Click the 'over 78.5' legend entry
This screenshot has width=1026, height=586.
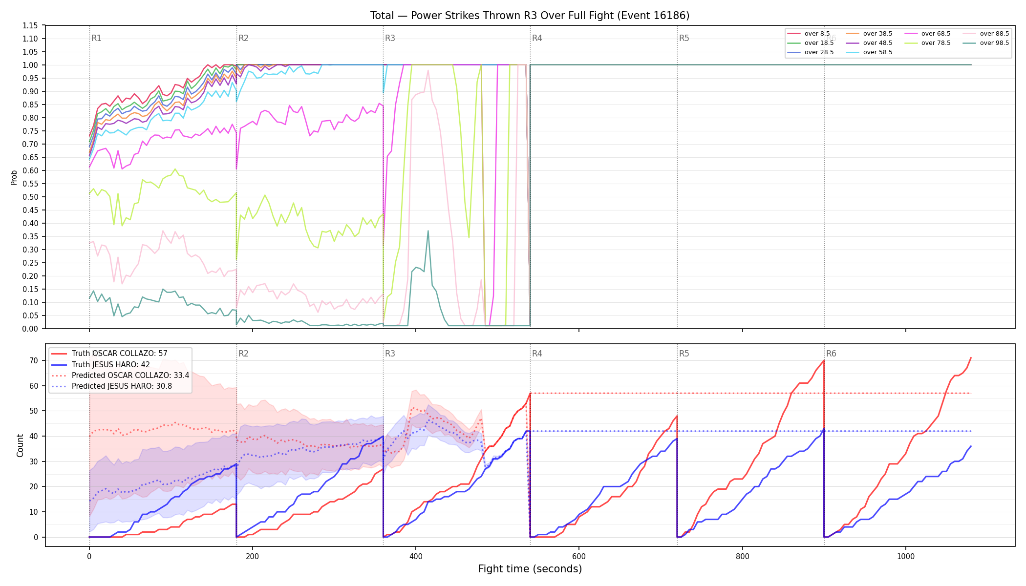tap(927, 43)
